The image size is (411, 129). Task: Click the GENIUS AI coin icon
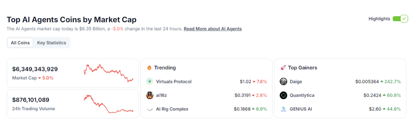(x=283, y=109)
